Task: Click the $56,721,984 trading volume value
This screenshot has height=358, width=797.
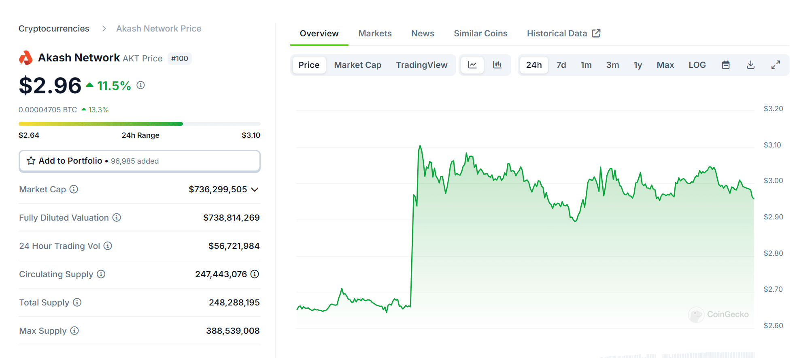Action: coord(234,246)
